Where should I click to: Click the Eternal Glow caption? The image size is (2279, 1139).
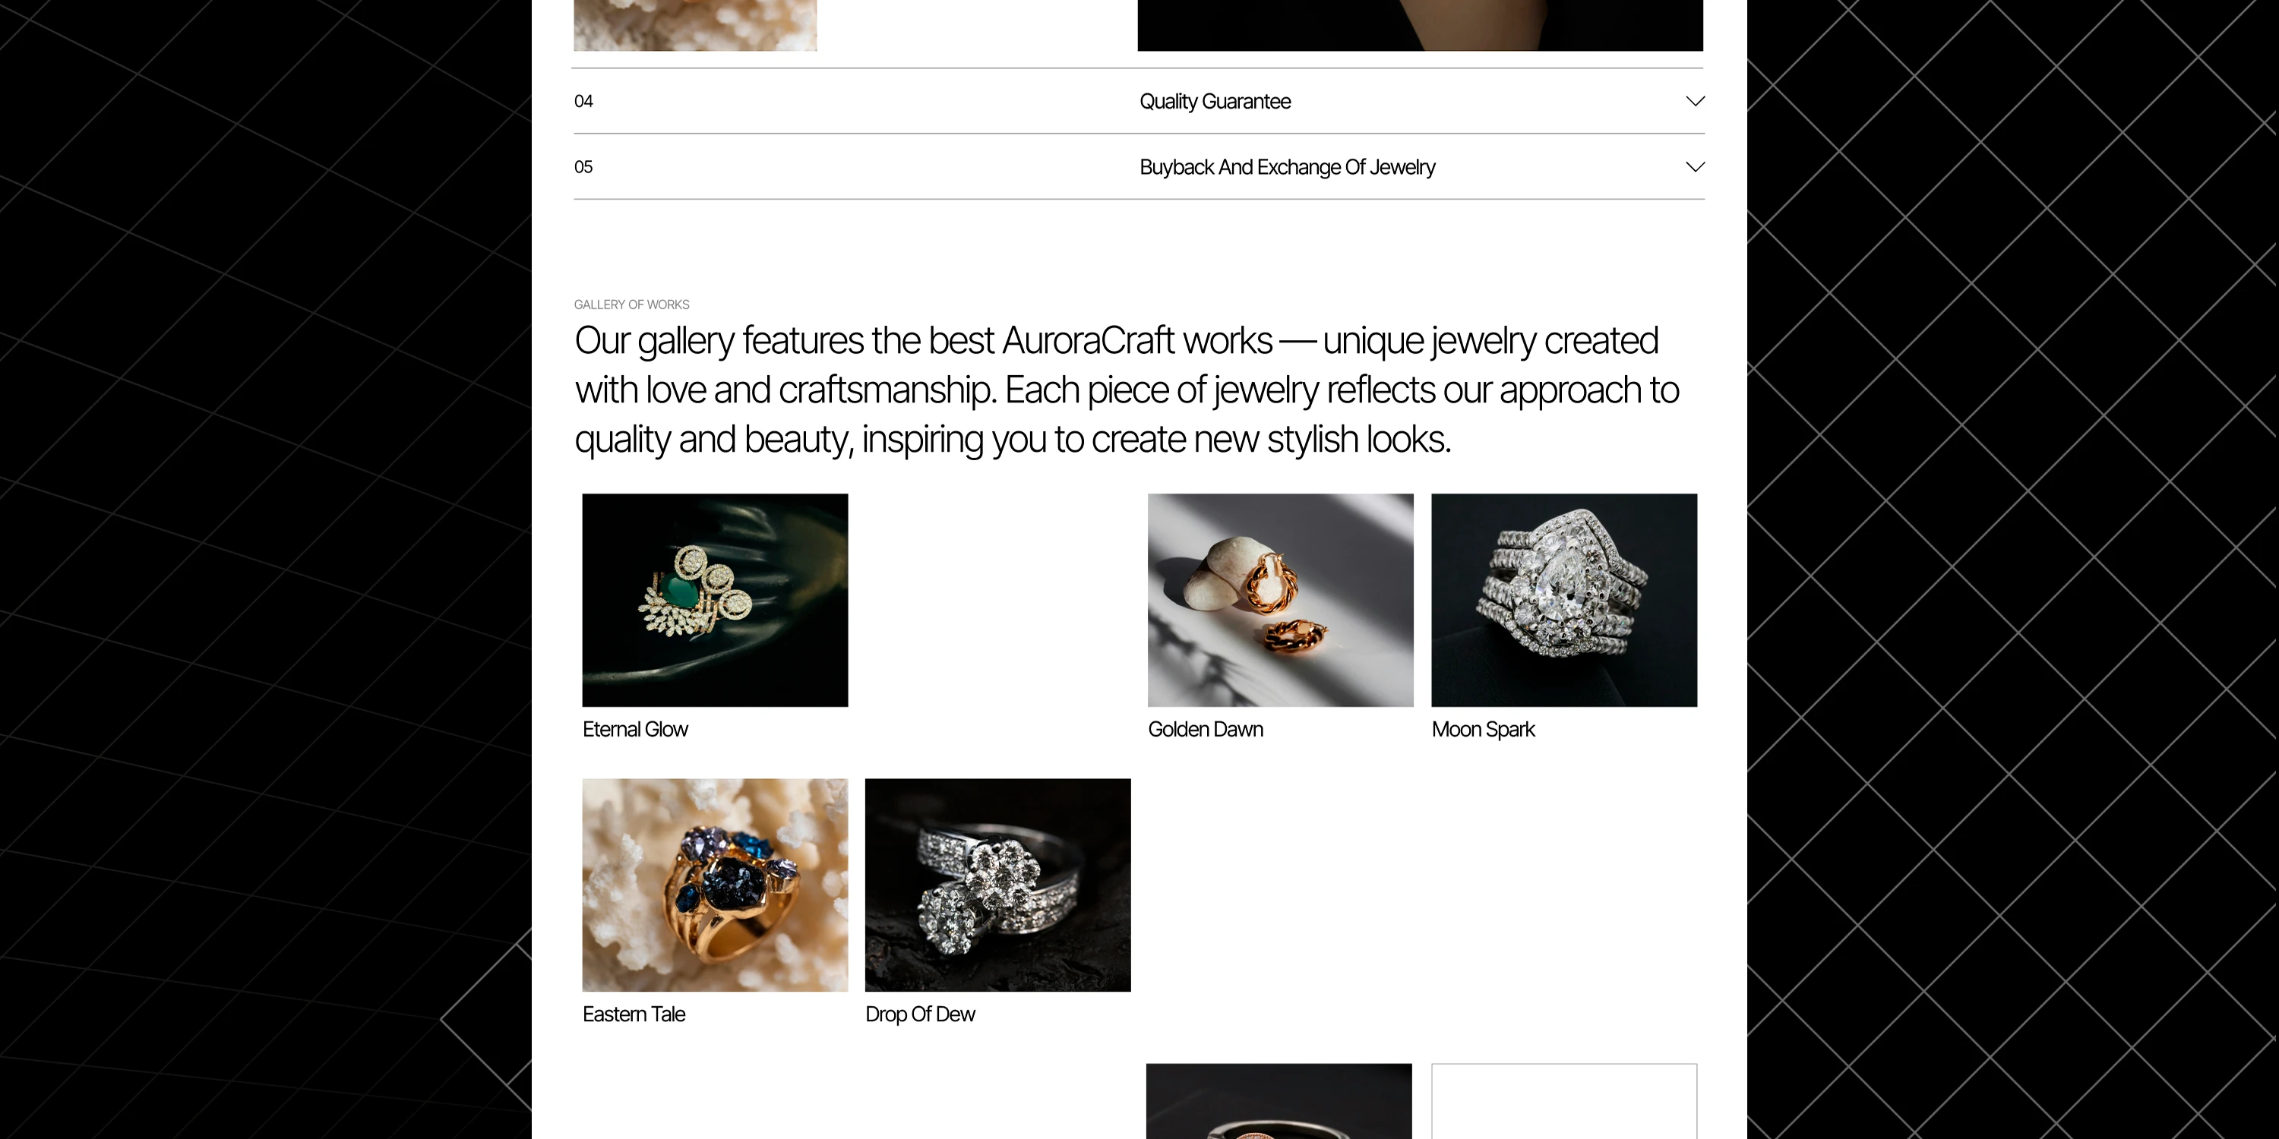click(635, 730)
